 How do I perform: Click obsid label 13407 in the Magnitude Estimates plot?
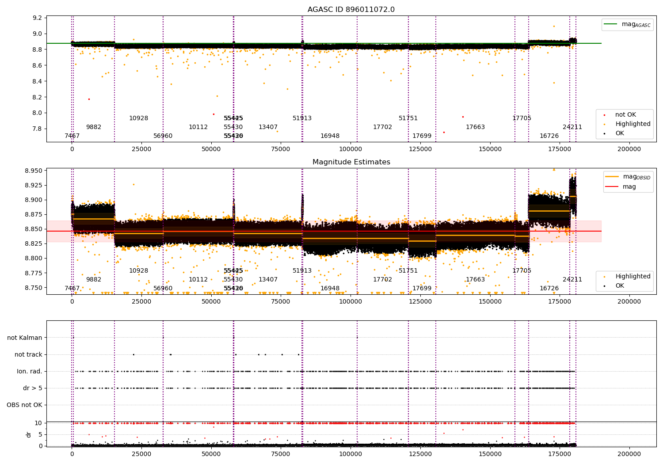(x=268, y=280)
